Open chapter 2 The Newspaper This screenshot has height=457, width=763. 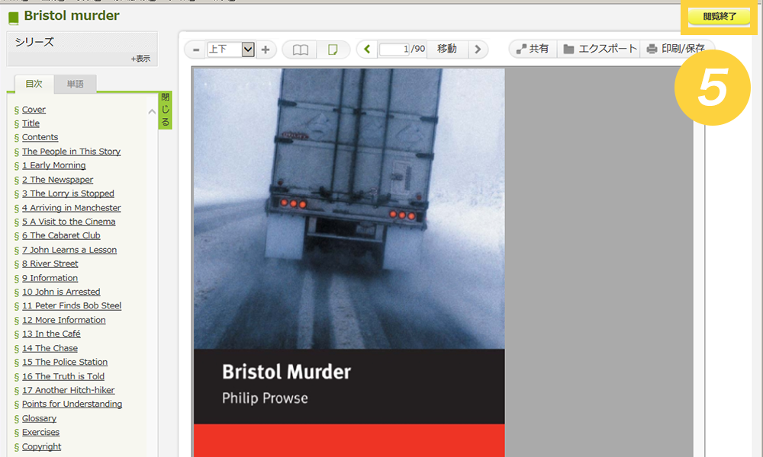57,179
